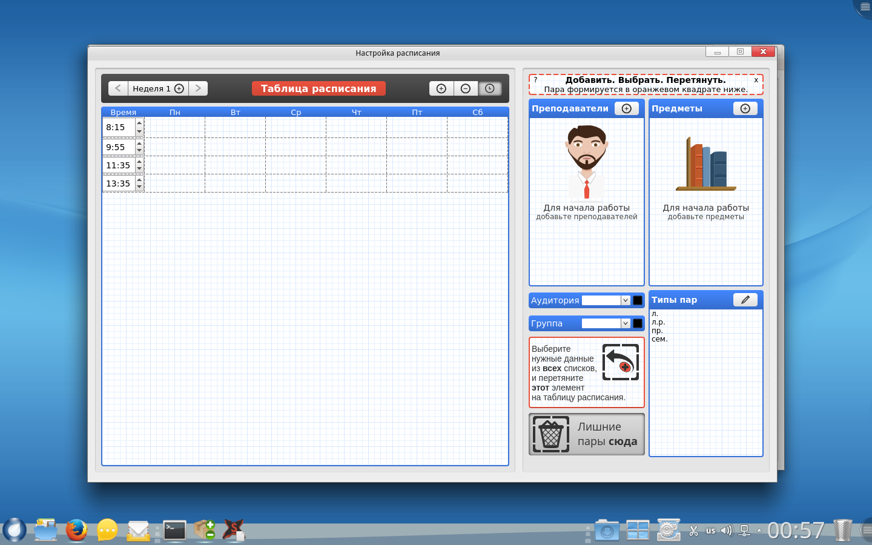
Task: Open the trash bin in the taskbar
Action: (842, 530)
